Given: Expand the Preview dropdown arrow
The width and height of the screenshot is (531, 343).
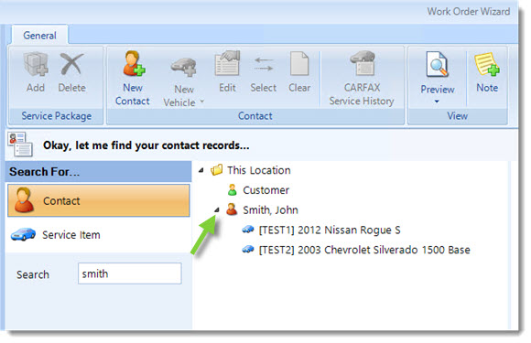Looking at the screenshot, I should [x=437, y=102].
